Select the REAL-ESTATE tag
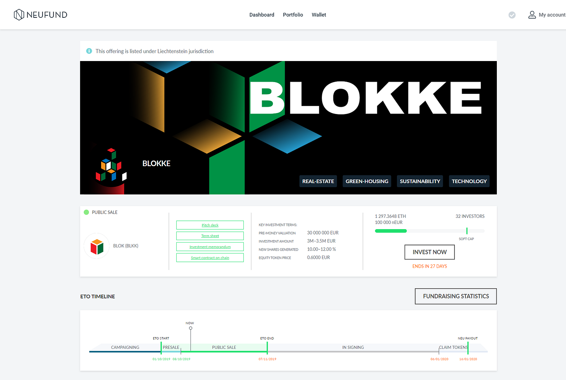This screenshot has width=566, height=380. click(x=318, y=181)
